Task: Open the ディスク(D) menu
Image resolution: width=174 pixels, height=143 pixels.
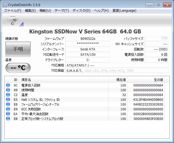Action: [81, 11]
